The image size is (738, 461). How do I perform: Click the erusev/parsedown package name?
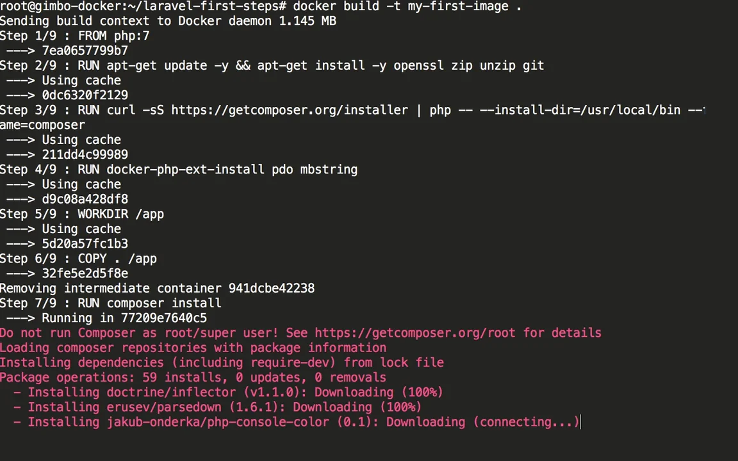coord(164,407)
